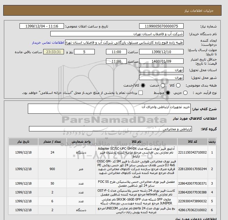This screenshot has width=228, height=220.
Task: Click product code 2286420077030371
Action: click(192, 183)
